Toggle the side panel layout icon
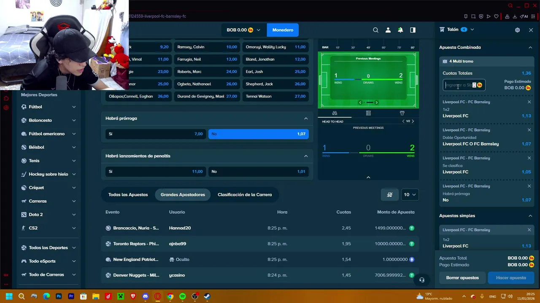The height and width of the screenshot is (303, 540). click(x=413, y=30)
